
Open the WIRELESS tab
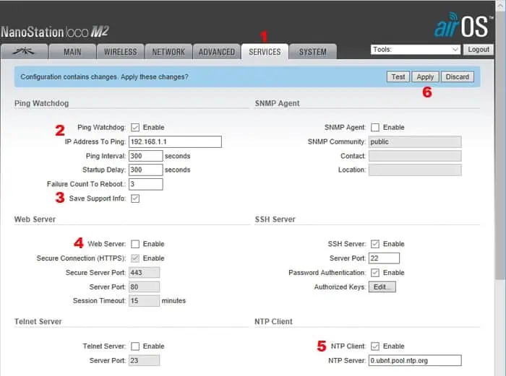tap(120, 52)
